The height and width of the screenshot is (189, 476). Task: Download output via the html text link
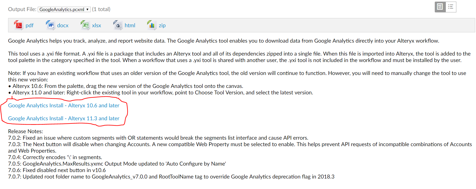click(x=130, y=25)
